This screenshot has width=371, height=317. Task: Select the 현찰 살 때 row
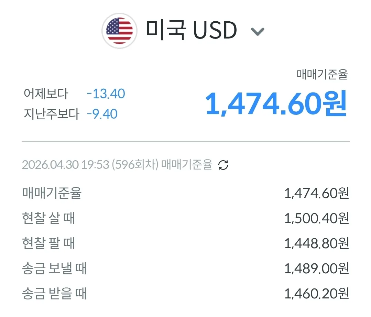pyautogui.click(x=186, y=218)
